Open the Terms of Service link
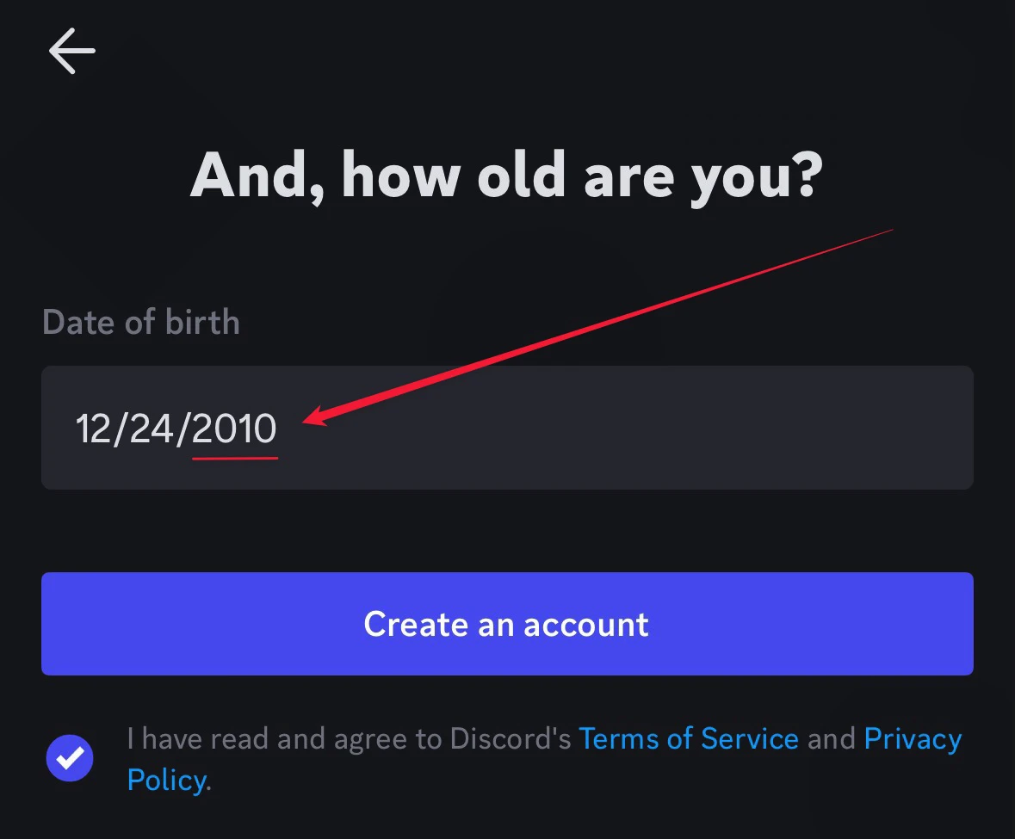1015x839 pixels. tap(689, 738)
